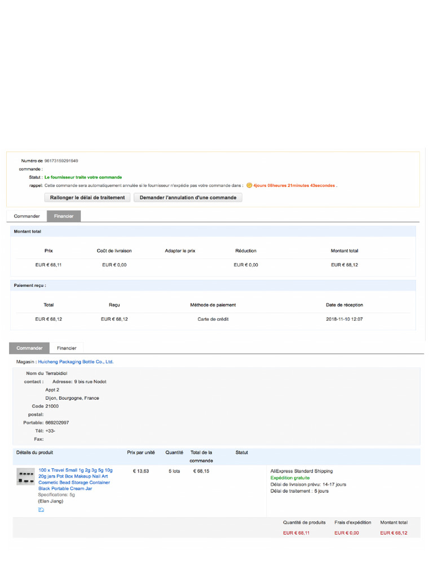Click Demander l'annulation d'une commande button

188,198
